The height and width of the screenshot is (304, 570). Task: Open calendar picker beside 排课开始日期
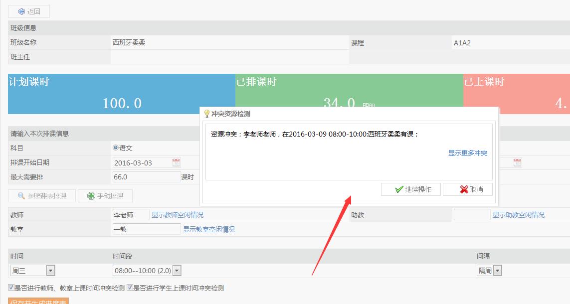pos(176,162)
